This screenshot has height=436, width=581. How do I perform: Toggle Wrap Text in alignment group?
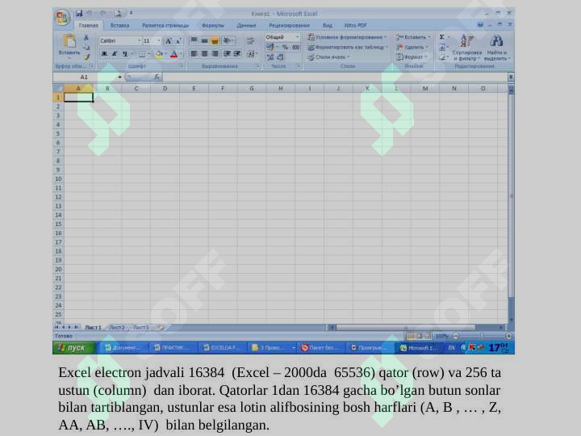[x=251, y=41]
